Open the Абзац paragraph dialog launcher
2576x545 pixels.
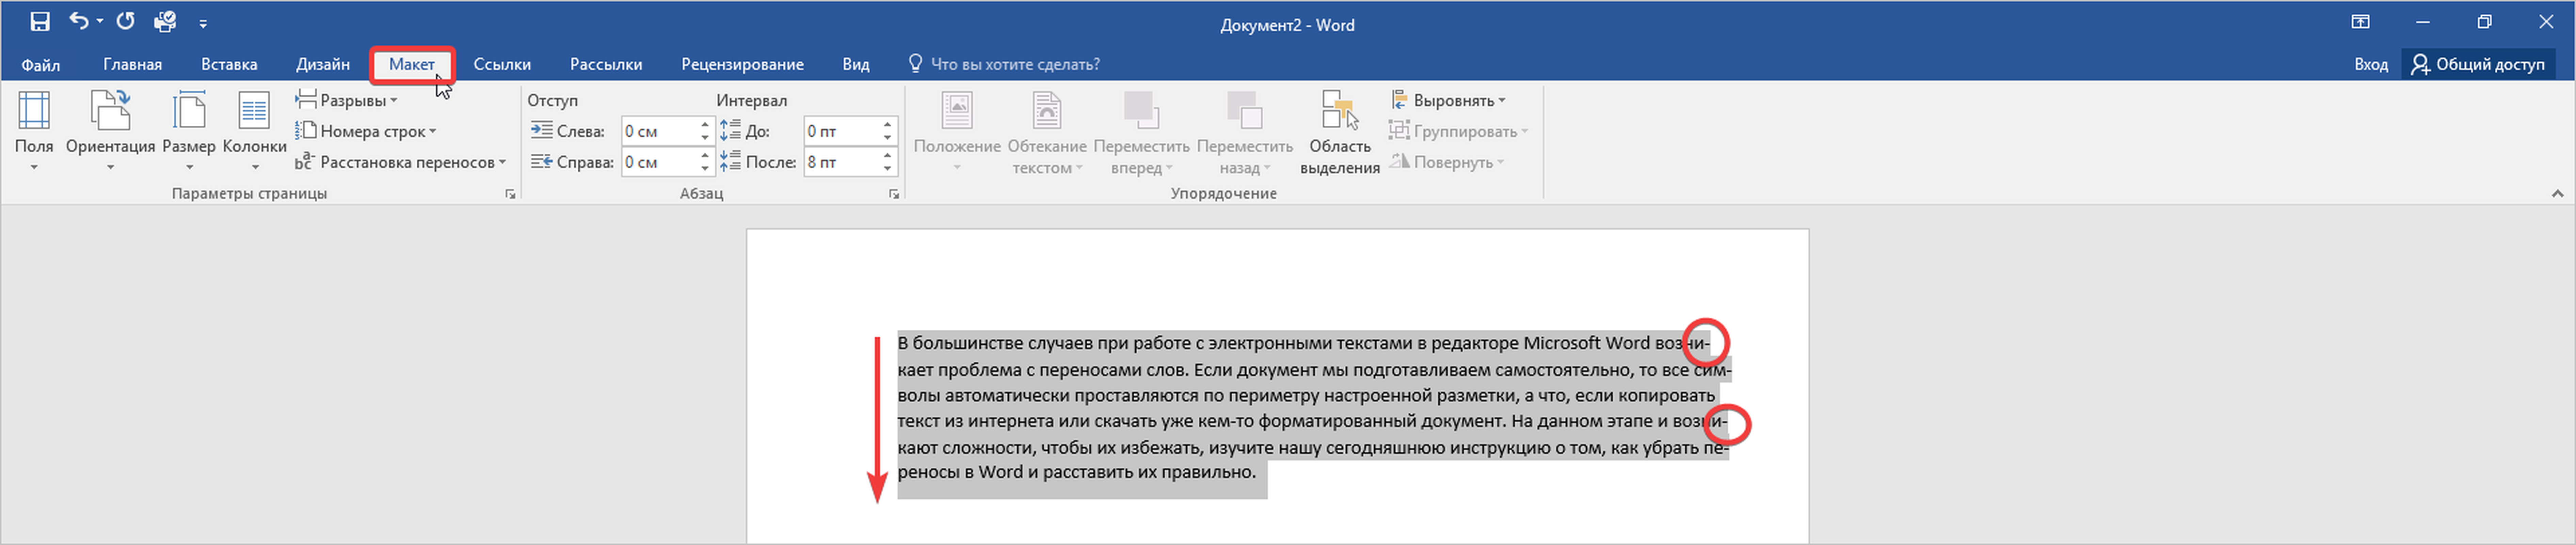[894, 194]
